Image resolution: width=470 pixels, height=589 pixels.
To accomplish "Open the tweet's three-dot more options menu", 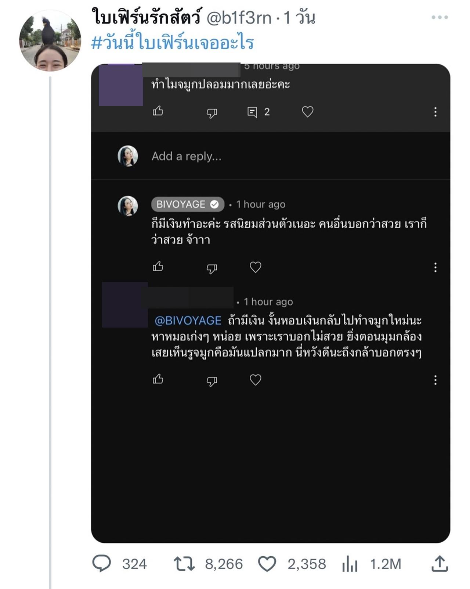I will click(x=440, y=17).
